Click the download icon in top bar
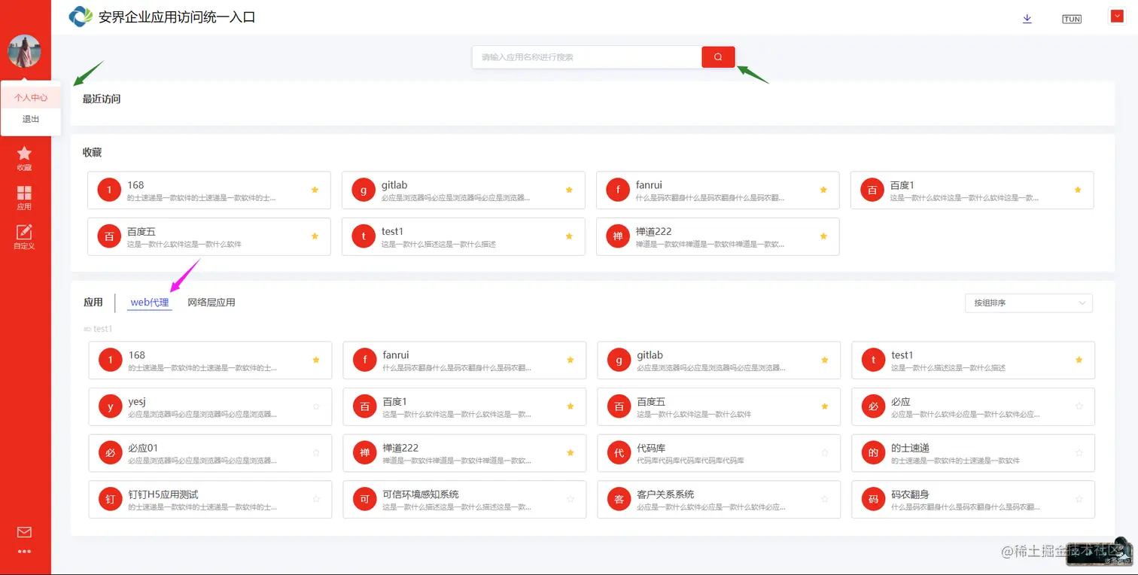This screenshot has height=575, width=1138. click(1027, 19)
